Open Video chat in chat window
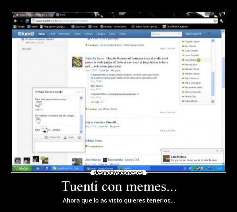The width and height of the screenshot is (237, 212). coord(53,137)
